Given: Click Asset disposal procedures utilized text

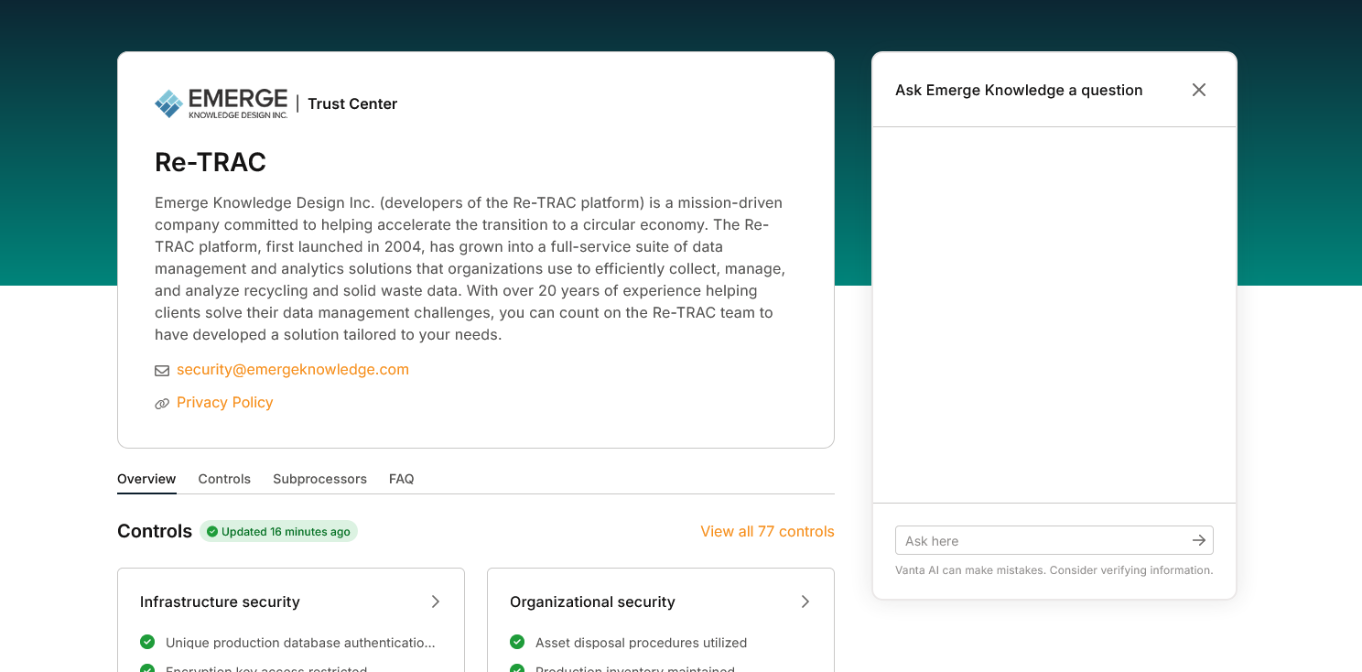Looking at the screenshot, I should click(x=641, y=643).
